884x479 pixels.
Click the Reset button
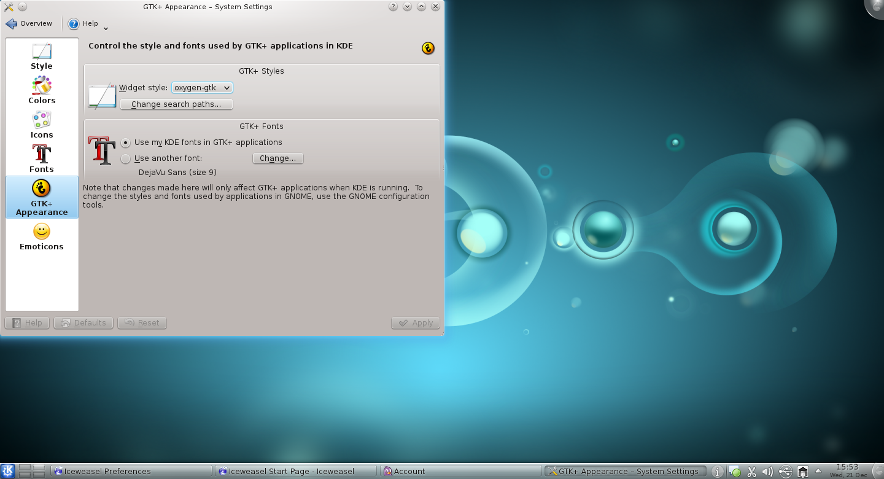(142, 323)
